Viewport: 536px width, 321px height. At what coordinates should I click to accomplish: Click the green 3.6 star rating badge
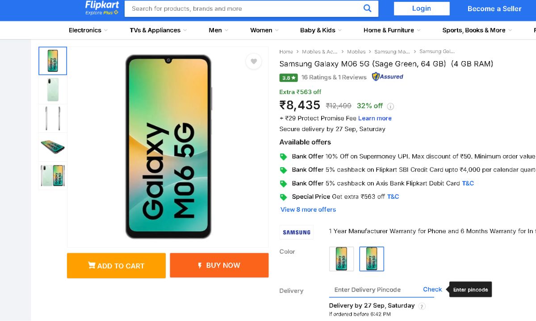(289, 78)
